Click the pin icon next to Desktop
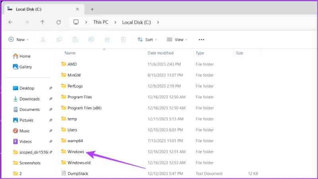This screenshot has width=318, height=179. (51, 88)
